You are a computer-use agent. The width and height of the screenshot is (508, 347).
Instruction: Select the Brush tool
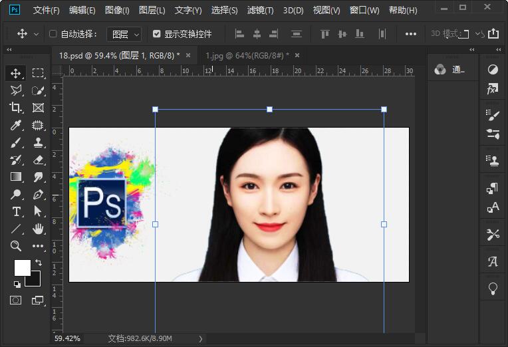[15, 142]
